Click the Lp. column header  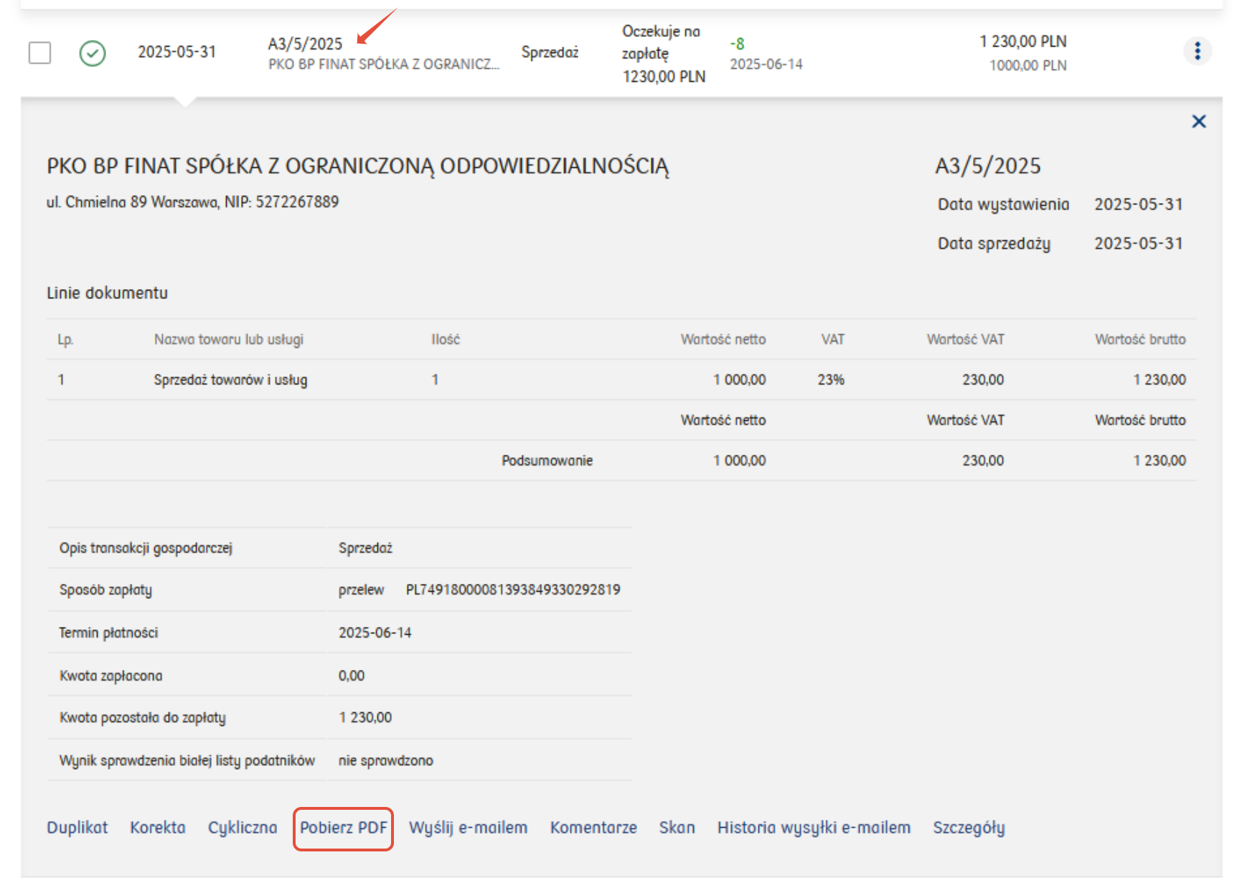pos(65,339)
